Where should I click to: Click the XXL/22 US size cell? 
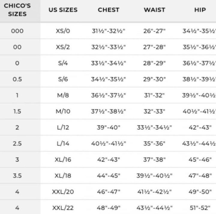click(x=63, y=208)
